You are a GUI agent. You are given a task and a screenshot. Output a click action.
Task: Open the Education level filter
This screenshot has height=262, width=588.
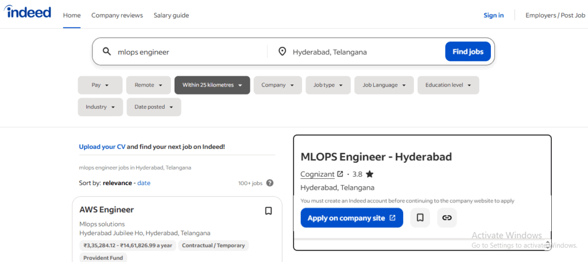click(x=448, y=85)
